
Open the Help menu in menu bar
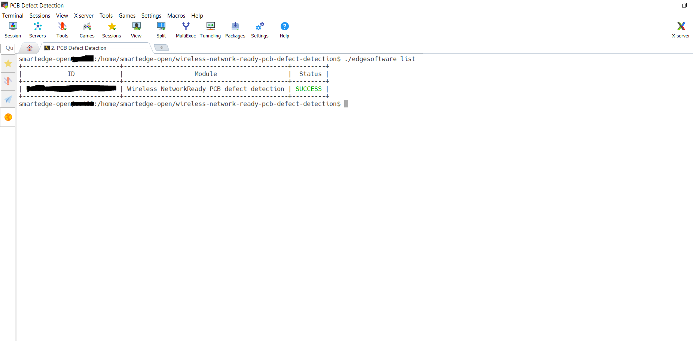coord(197,16)
